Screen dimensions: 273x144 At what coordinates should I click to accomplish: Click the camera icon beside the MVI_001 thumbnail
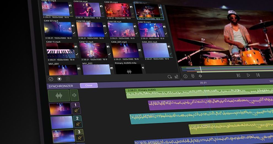click(79, 69)
